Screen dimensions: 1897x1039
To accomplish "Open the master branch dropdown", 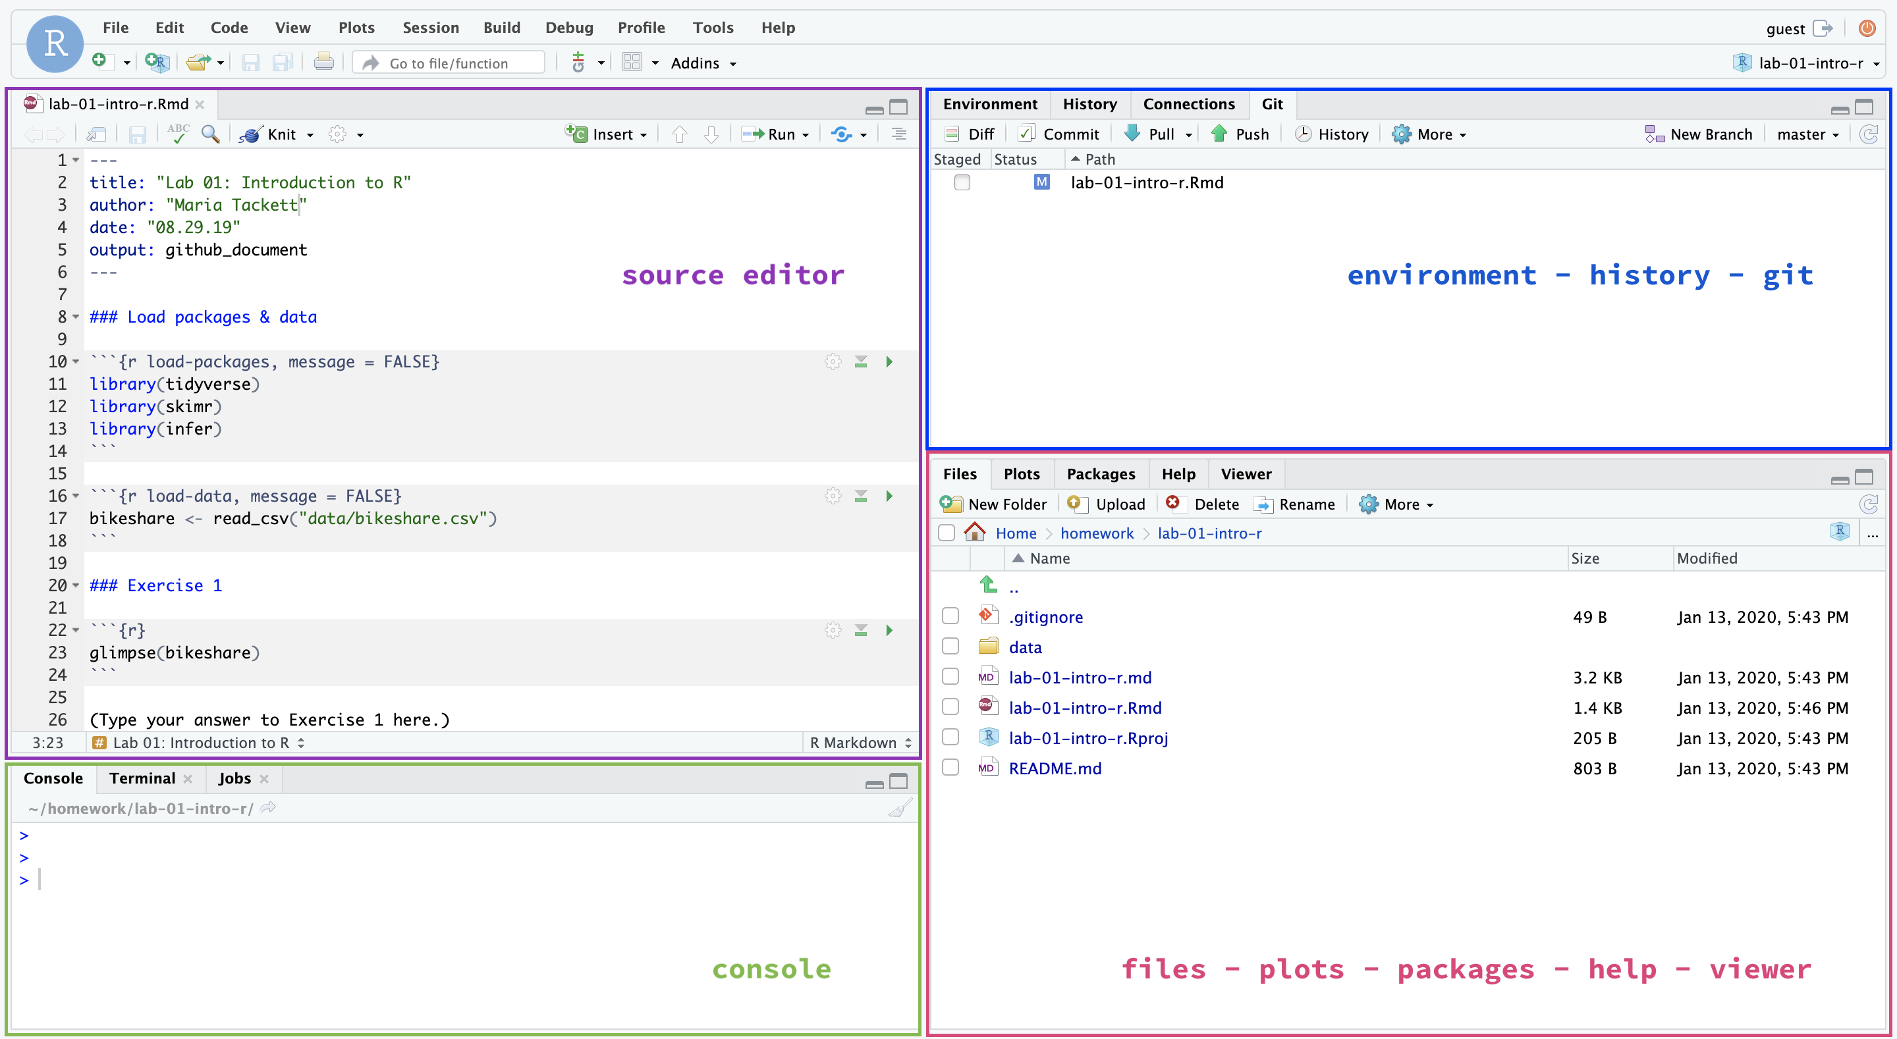I will click(x=1808, y=134).
